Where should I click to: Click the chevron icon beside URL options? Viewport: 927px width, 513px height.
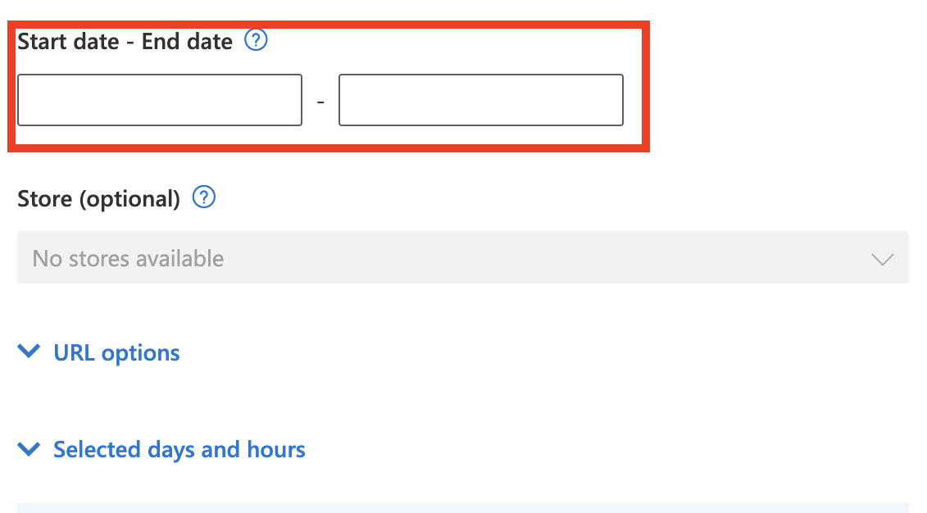click(x=29, y=352)
